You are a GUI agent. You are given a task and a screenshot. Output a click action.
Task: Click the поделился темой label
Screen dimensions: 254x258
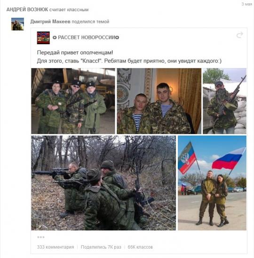(x=90, y=22)
